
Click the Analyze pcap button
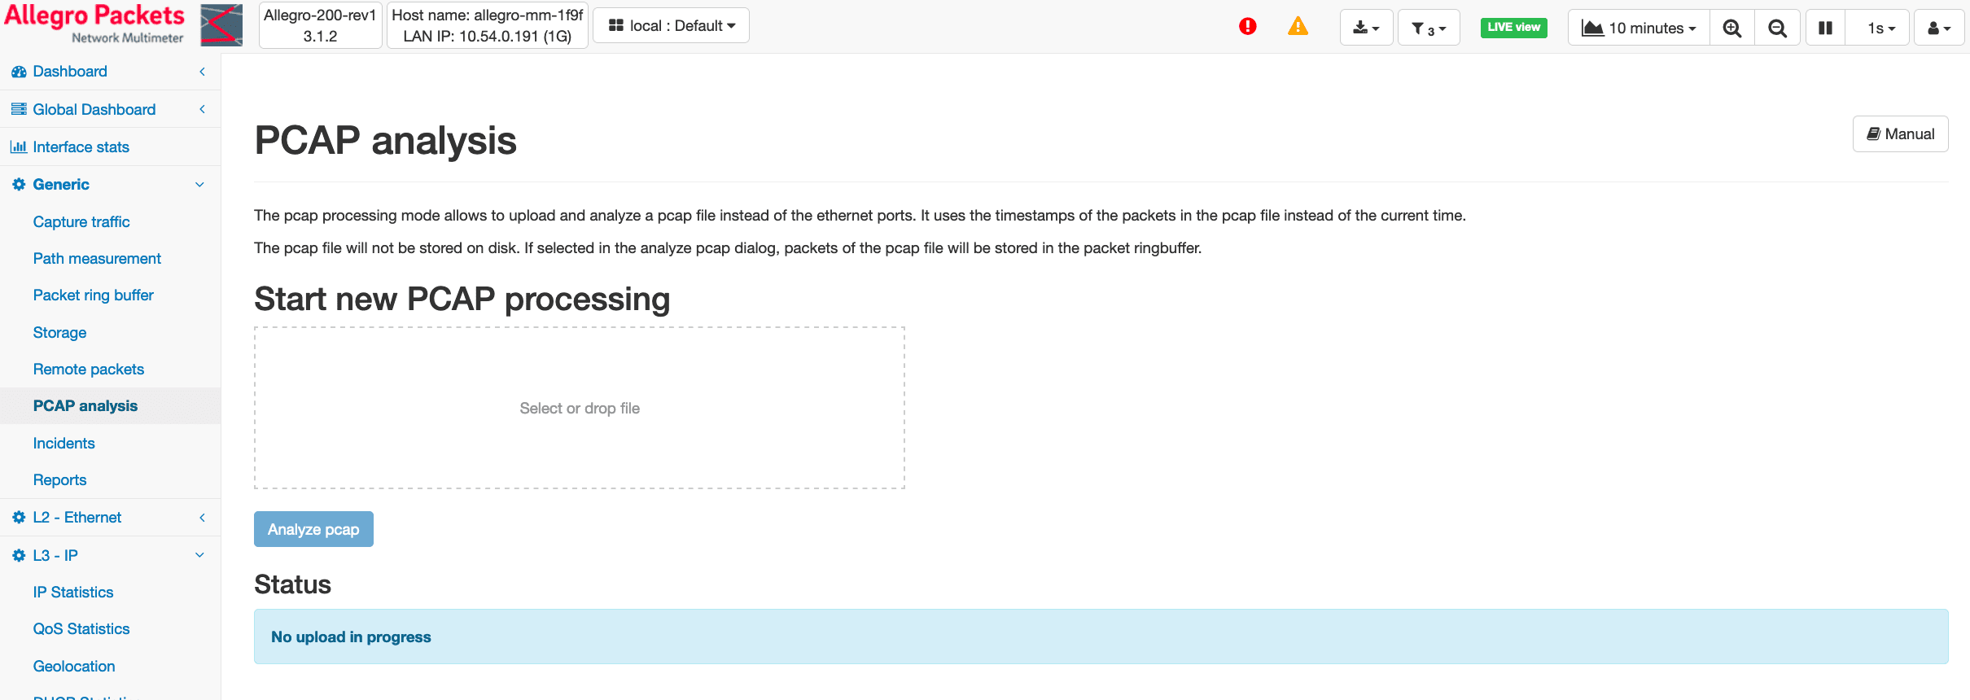click(x=313, y=529)
